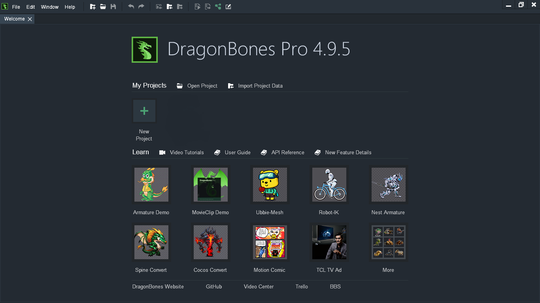This screenshot has width=540, height=303.
Task: Open the More examples grid thumbnail
Action: tap(389, 242)
